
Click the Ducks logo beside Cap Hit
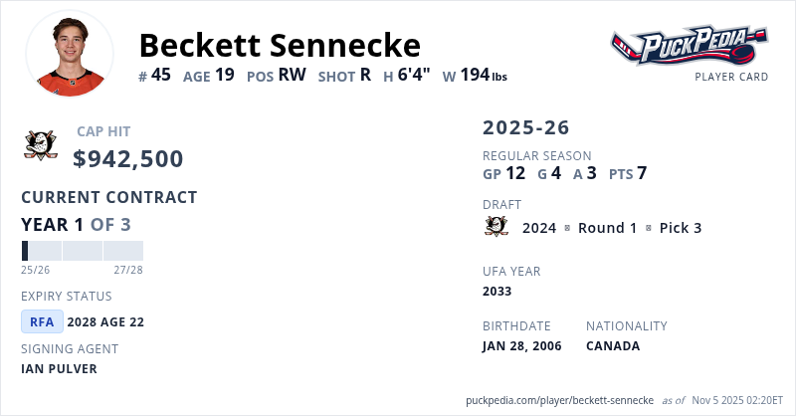tap(40, 145)
